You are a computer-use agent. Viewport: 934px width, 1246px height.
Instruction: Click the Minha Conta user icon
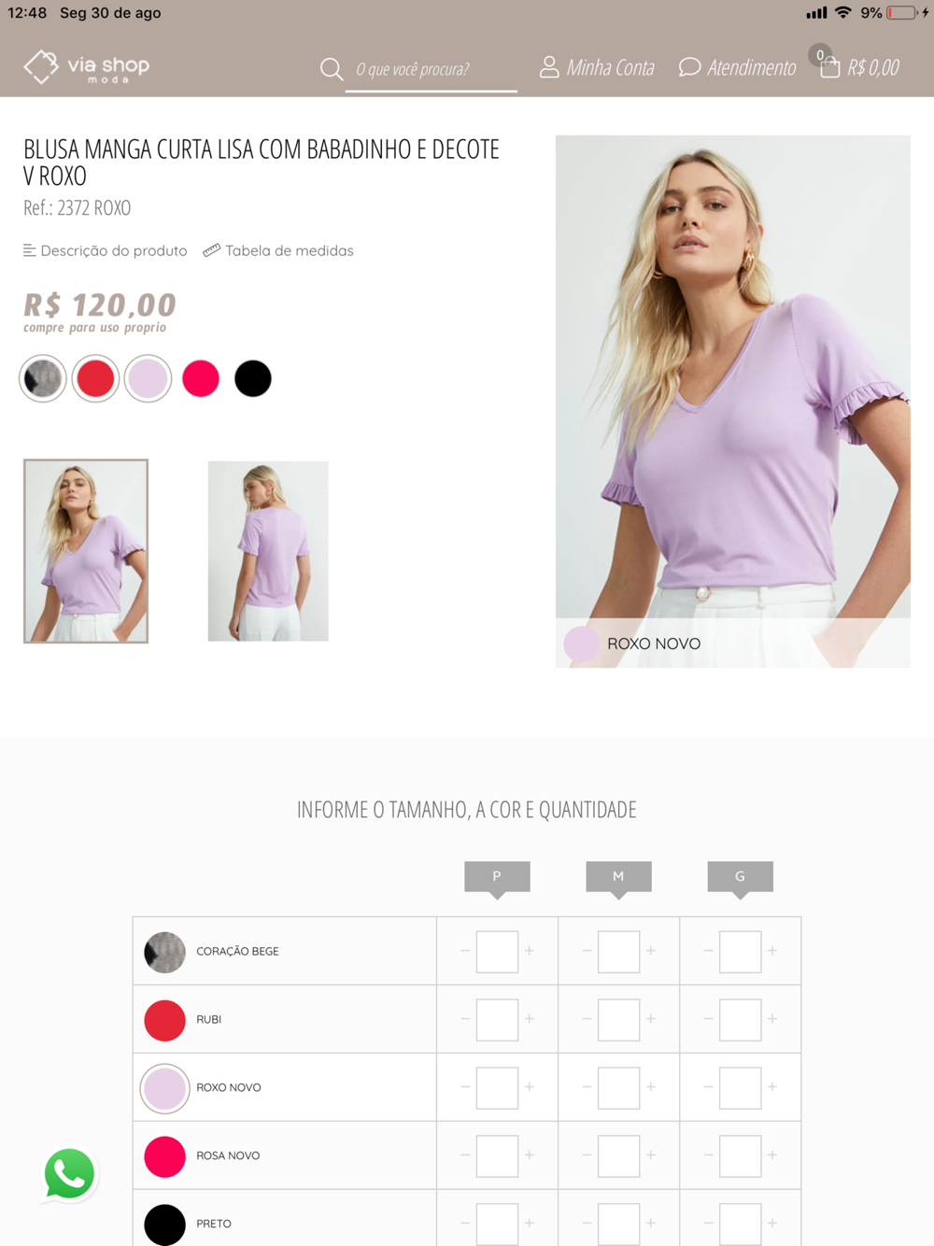coord(549,67)
